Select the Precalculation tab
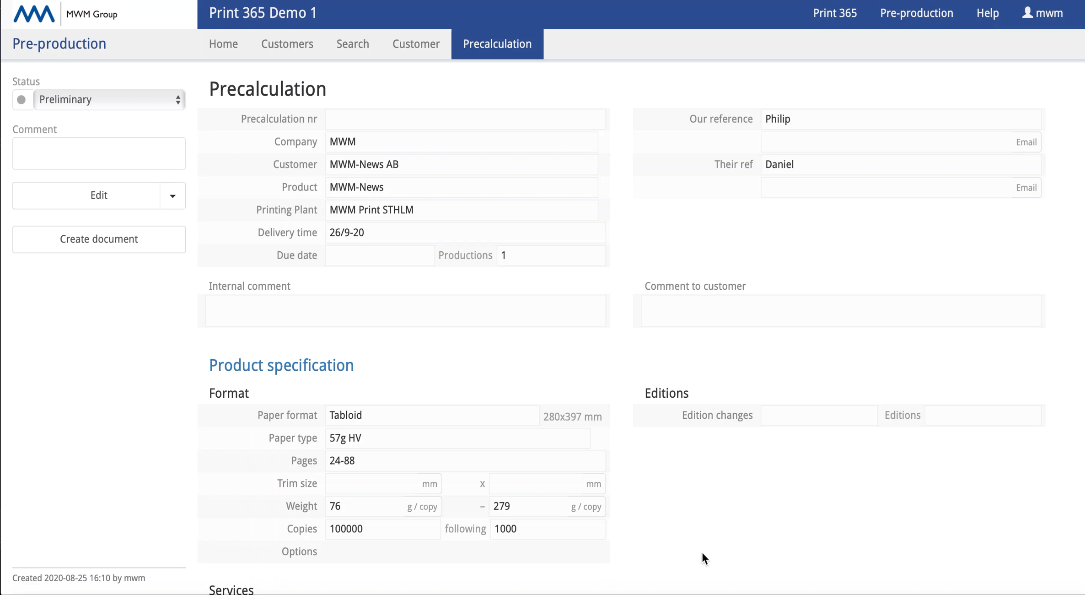1085x595 pixels. (x=497, y=44)
